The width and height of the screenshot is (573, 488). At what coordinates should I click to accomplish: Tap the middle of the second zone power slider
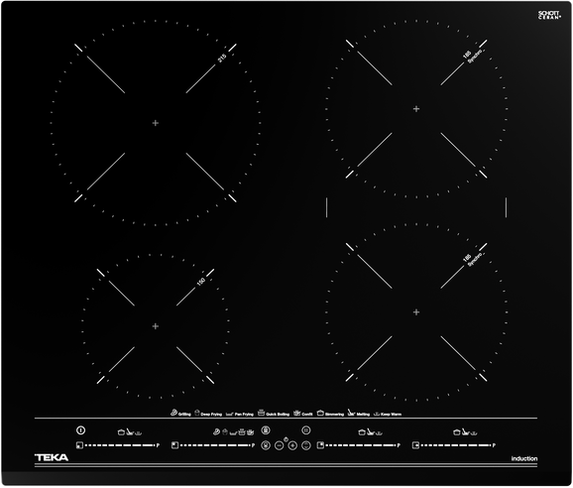tap(215, 445)
